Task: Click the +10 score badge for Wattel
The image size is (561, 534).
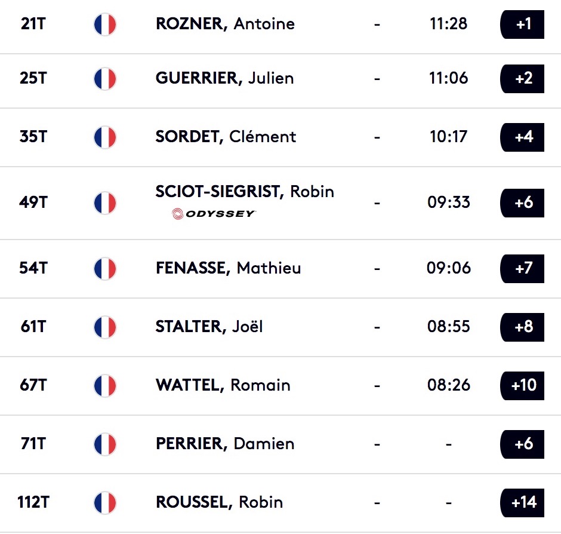Action: point(522,386)
